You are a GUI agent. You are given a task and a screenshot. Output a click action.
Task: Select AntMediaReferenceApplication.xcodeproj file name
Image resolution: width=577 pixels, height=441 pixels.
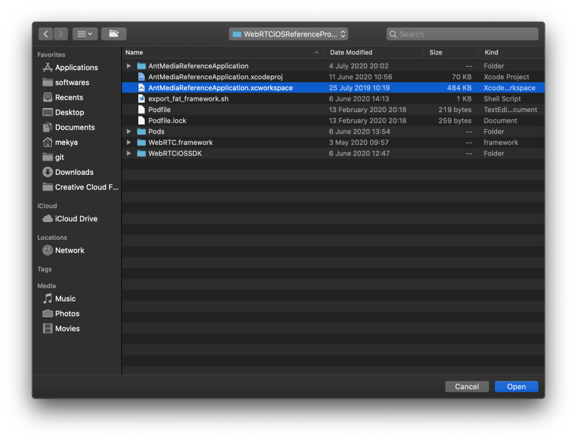[215, 77]
